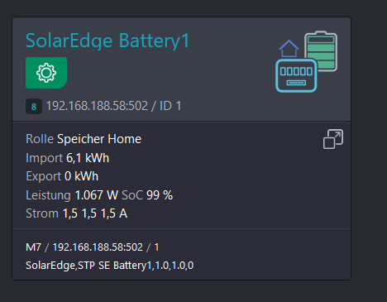
Task: Open the SolarEdge Battery1 title link
Action: [x=107, y=41]
